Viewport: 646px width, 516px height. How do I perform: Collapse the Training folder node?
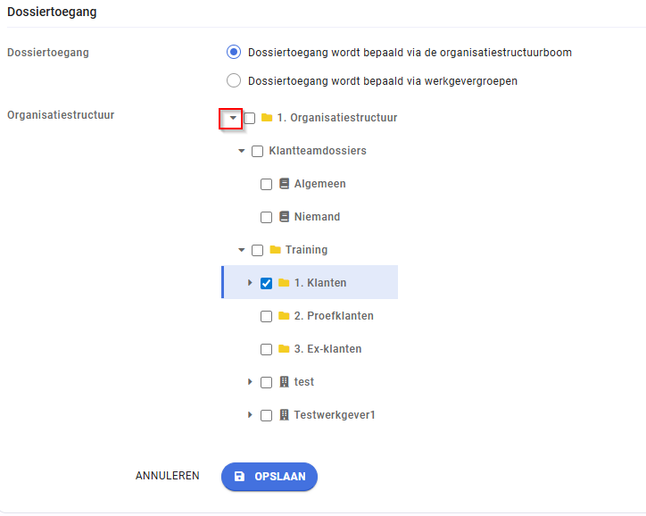[242, 250]
